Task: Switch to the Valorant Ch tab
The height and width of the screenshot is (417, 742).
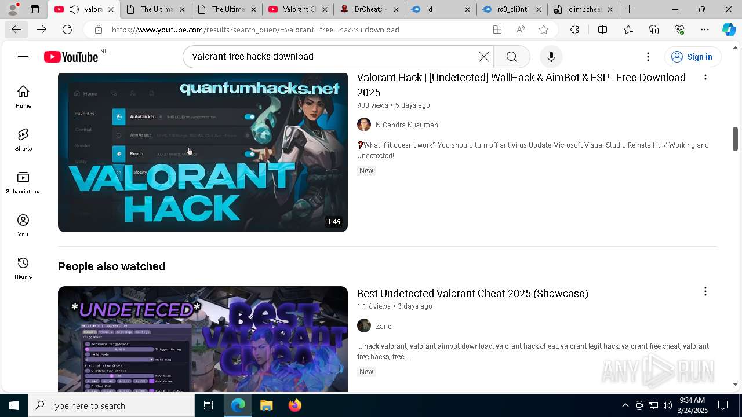Action: (298, 9)
